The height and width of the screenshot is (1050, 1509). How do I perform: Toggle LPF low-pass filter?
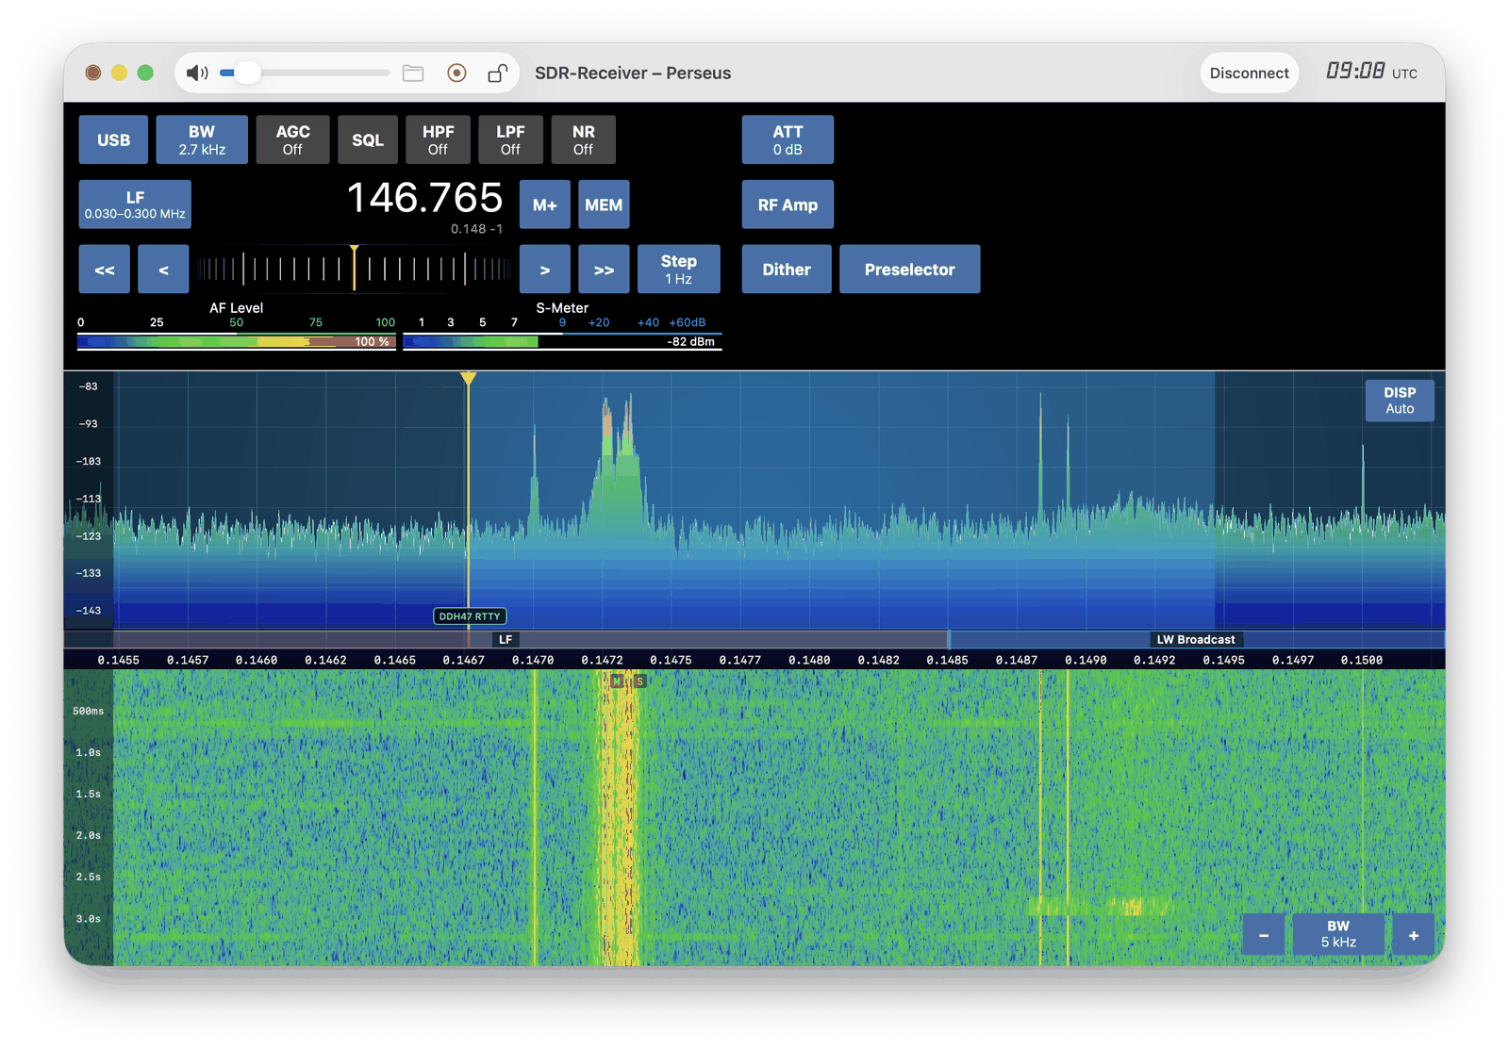510,139
